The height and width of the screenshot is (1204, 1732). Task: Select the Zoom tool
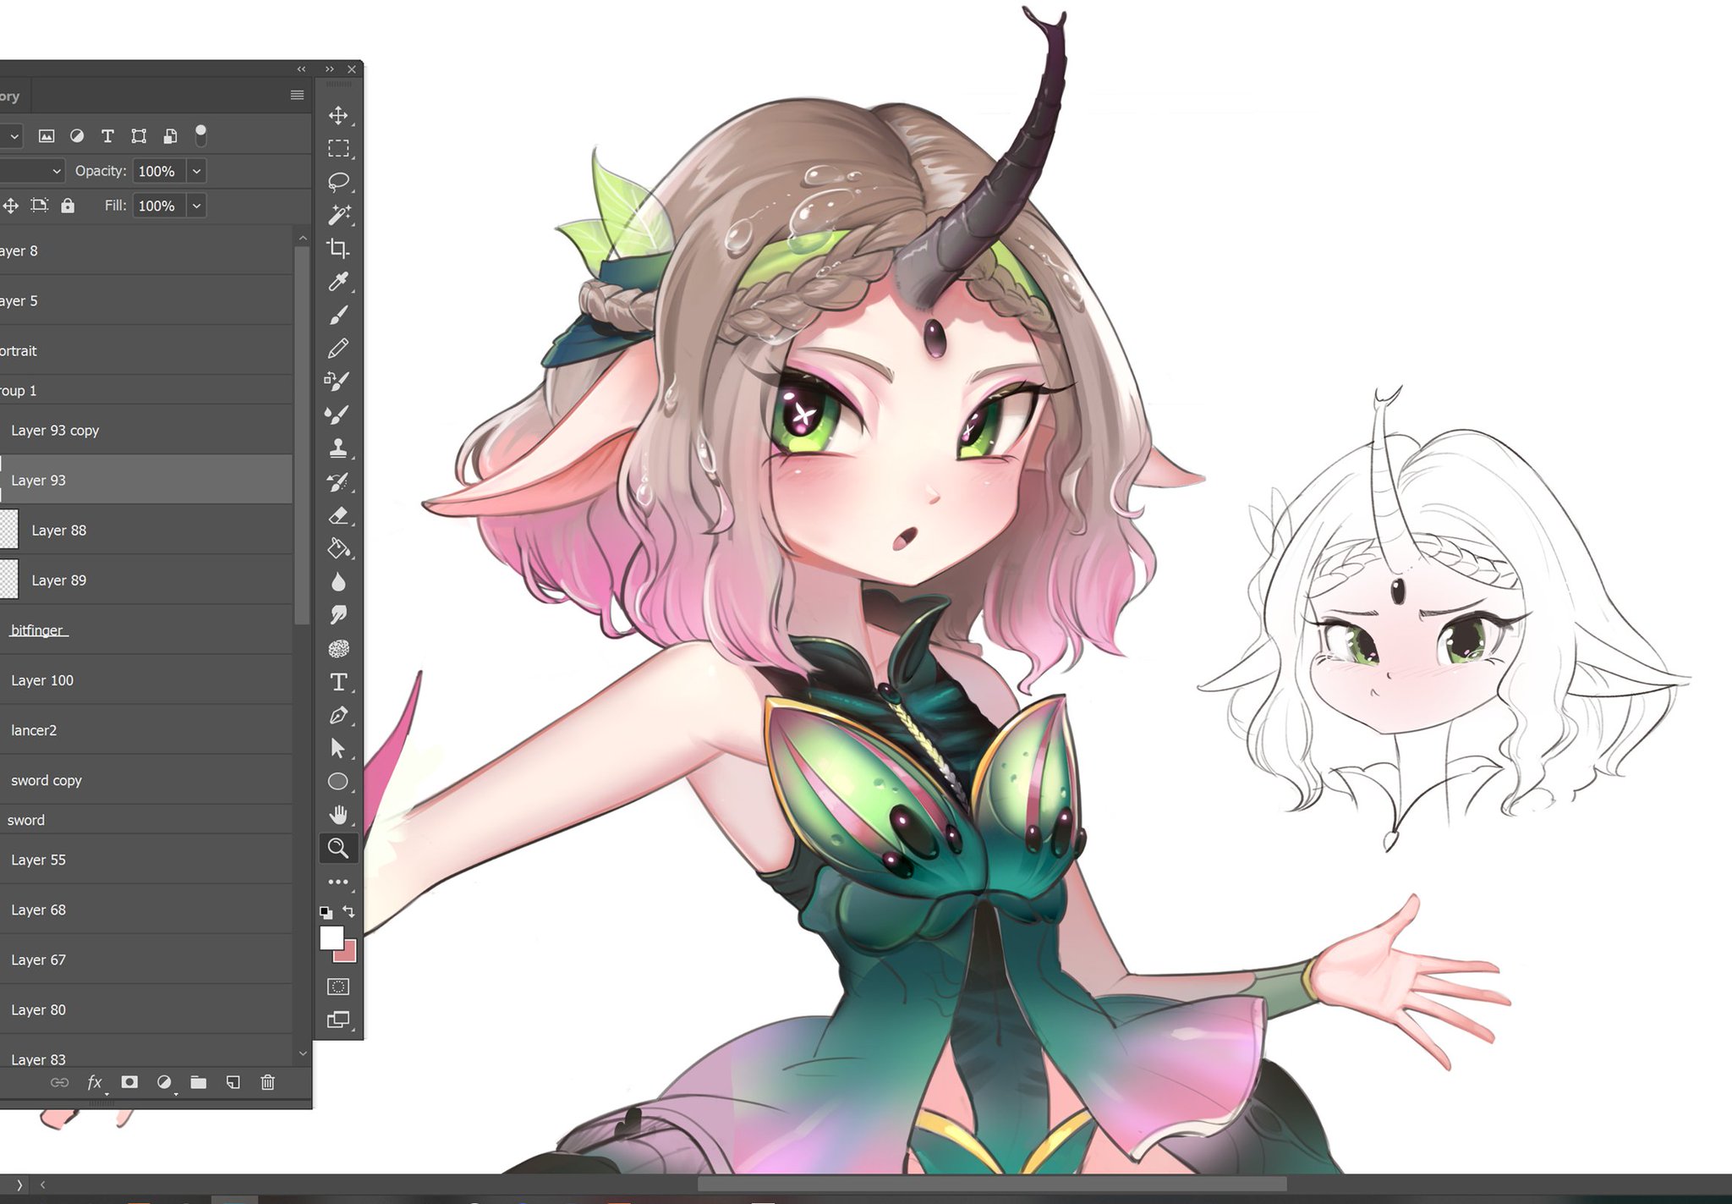tap(338, 848)
